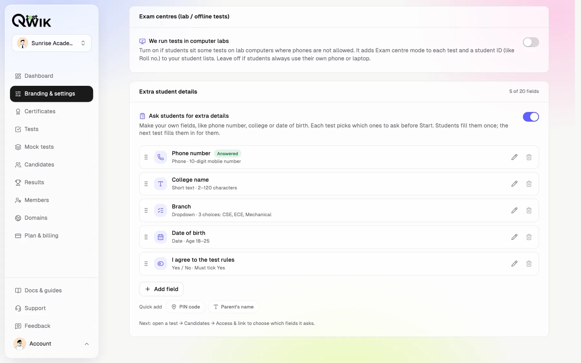This screenshot has width=581, height=363.
Task: Grab the Date of birth drag handle
Action: pyautogui.click(x=146, y=237)
